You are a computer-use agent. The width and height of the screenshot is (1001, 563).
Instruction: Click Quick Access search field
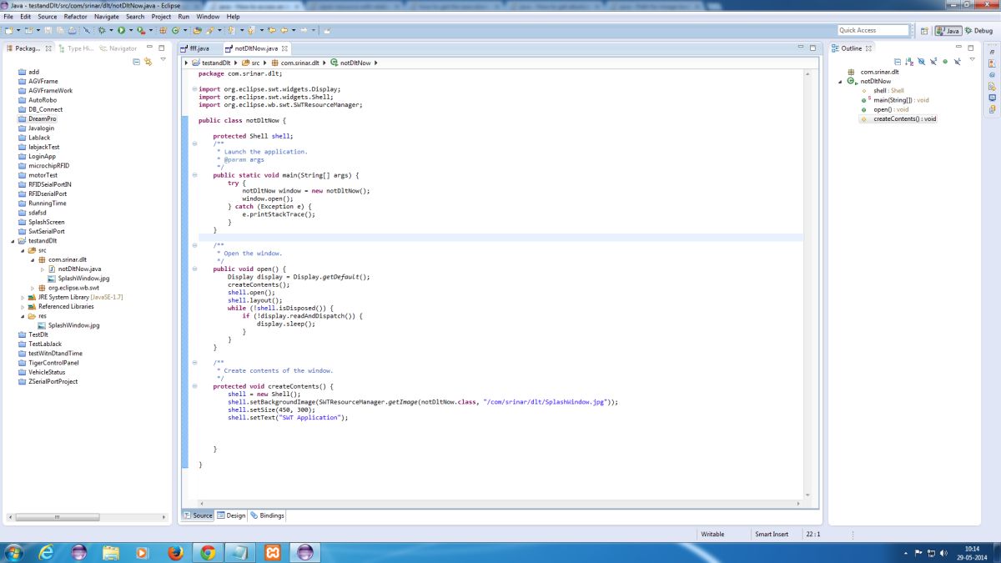[x=873, y=30]
